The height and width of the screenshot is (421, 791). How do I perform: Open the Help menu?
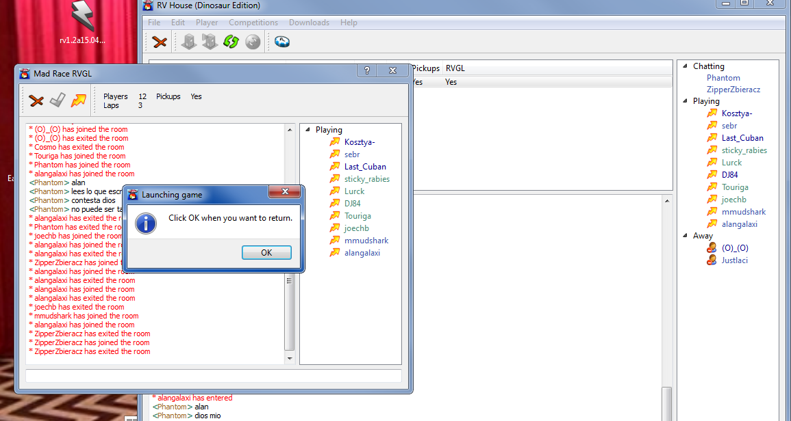point(349,23)
